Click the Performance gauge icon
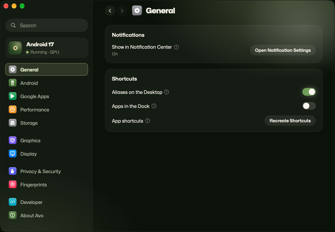This screenshot has height=232, width=335. point(13,109)
